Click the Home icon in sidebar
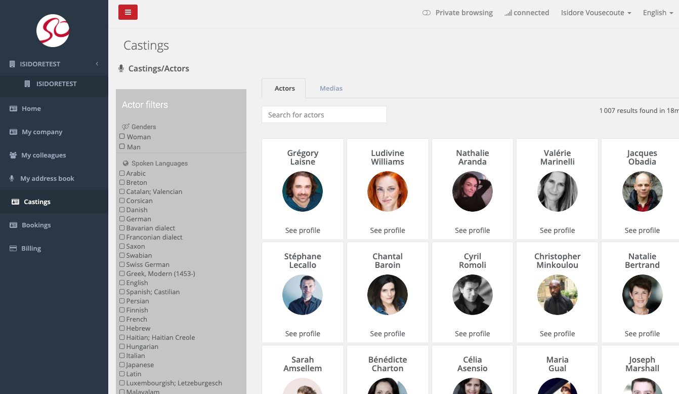The image size is (679, 394). tap(13, 108)
